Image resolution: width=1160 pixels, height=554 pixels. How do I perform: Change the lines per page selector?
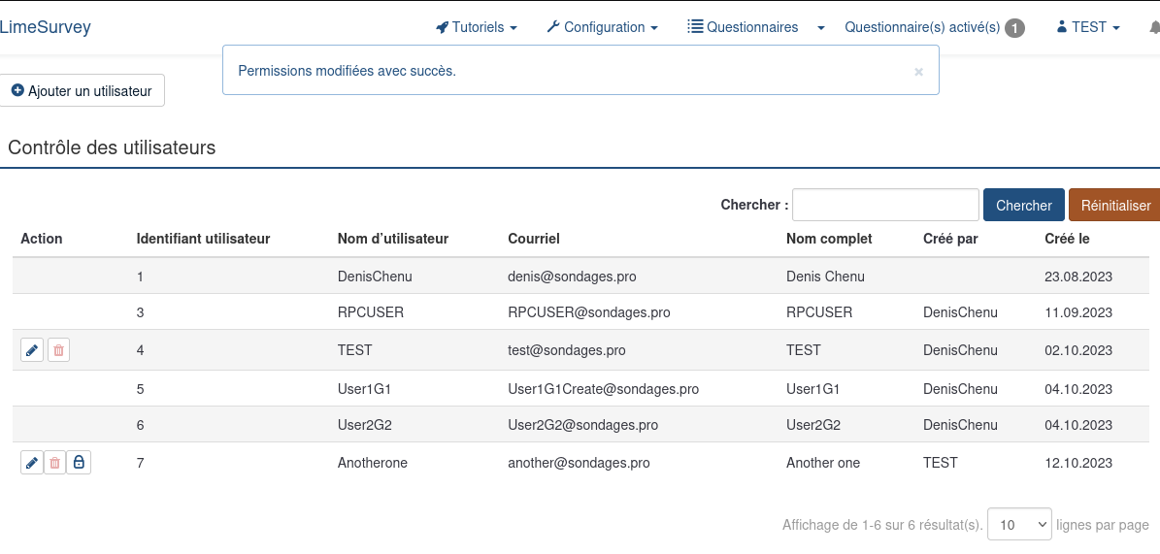(x=1019, y=525)
